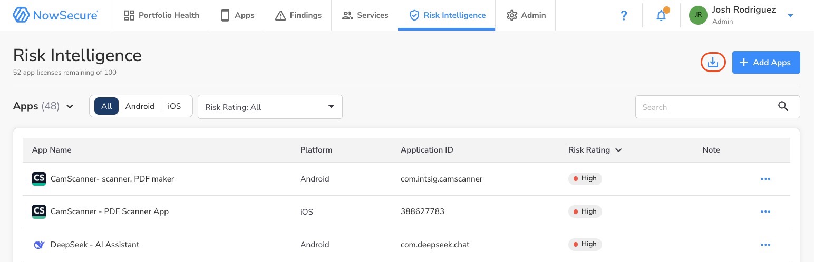Viewport: 814px width, 262px height.
Task: Click the Platform column header
Action: tap(316, 150)
